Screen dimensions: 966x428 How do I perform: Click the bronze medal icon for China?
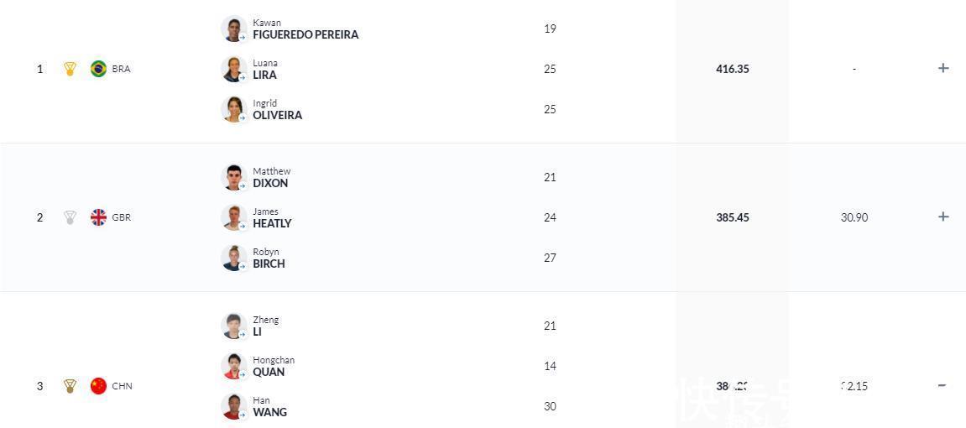[70, 386]
